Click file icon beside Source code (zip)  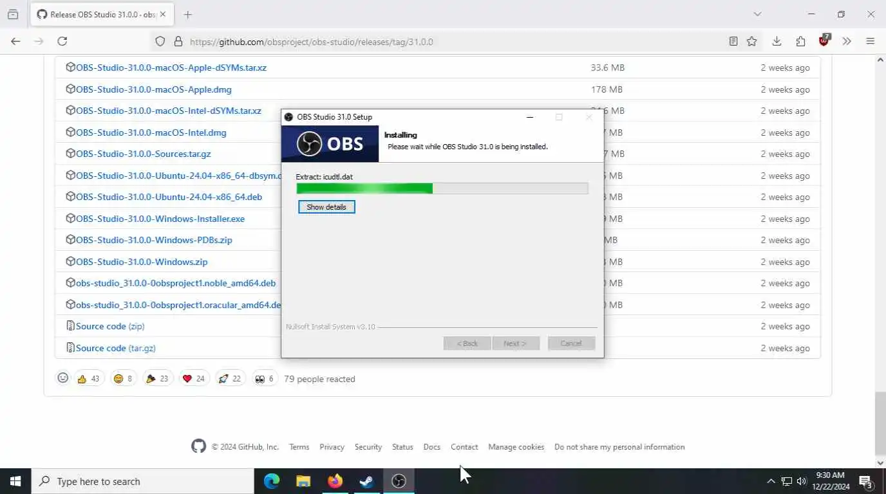71,325
